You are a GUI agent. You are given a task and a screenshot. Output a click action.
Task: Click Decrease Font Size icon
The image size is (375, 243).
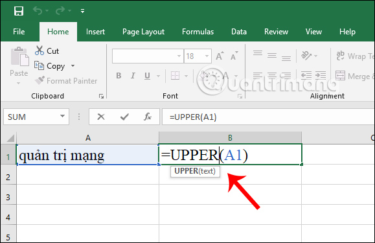234,56
